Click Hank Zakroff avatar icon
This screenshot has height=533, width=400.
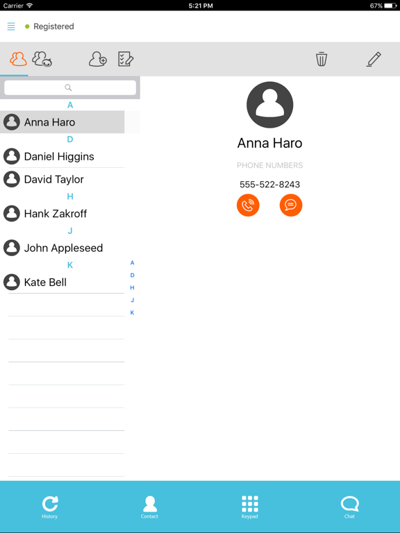pos(12,214)
